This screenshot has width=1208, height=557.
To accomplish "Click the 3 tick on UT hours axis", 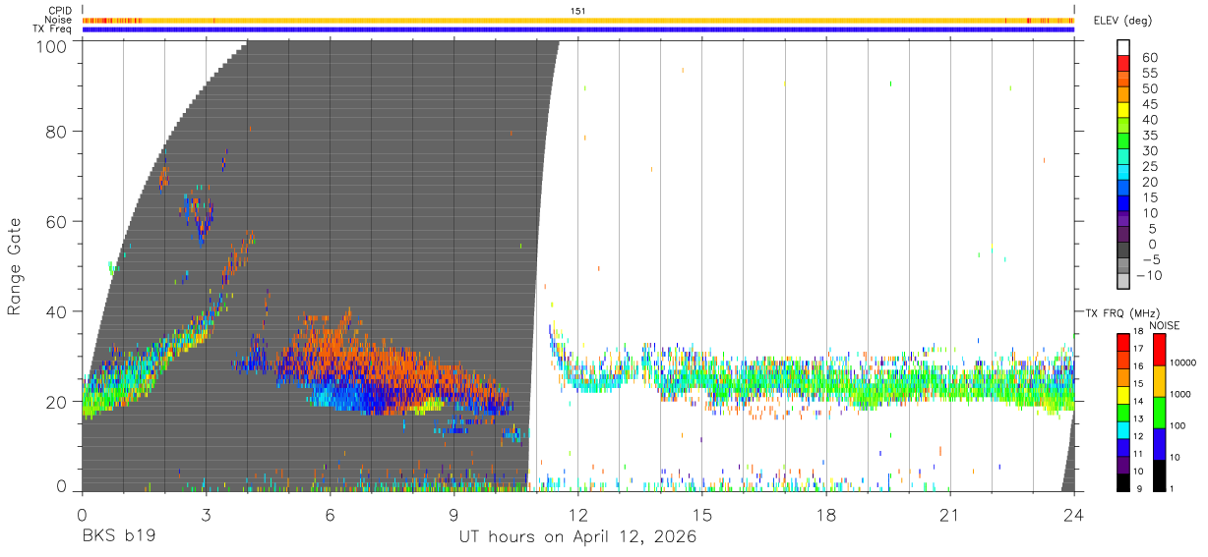I will 206,515.
